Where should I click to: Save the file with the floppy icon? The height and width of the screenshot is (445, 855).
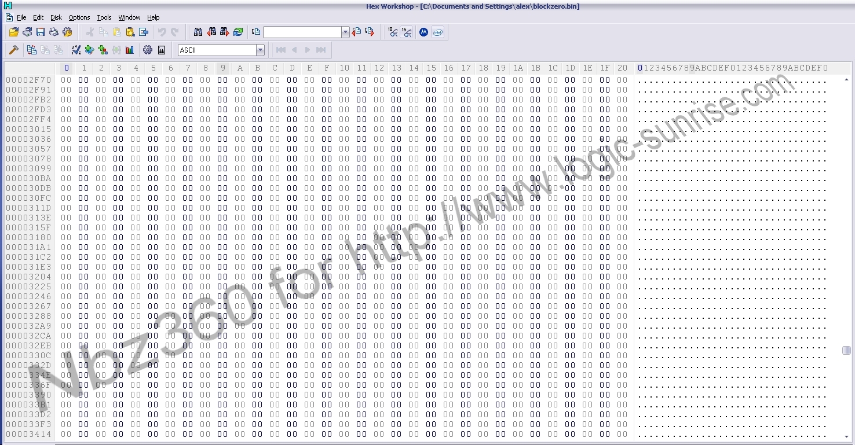pyautogui.click(x=41, y=32)
